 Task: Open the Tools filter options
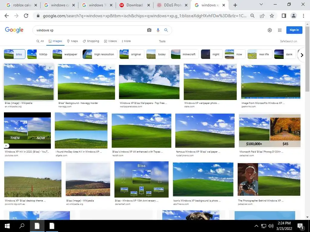162,41
